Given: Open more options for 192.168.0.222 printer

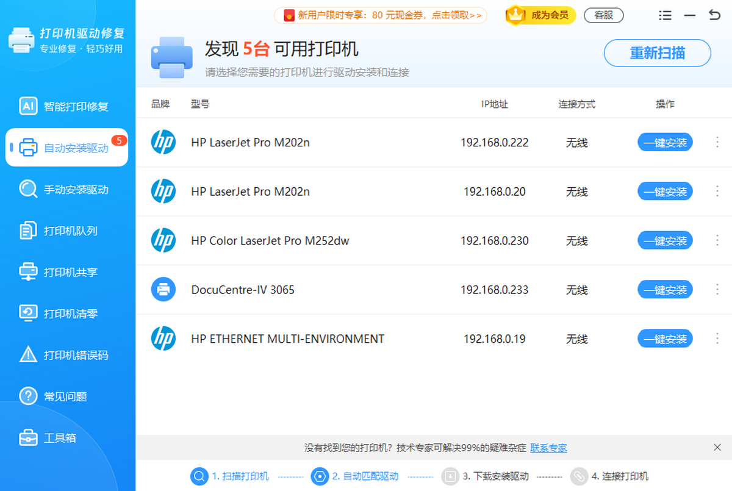Looking at the screenshot, I should [717, 142].
